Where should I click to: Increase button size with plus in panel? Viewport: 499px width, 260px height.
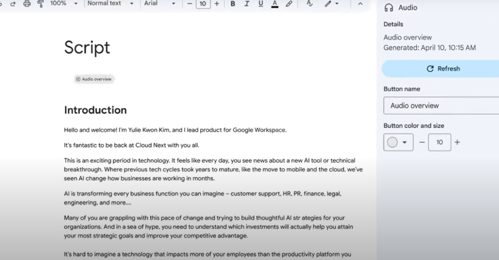(457, 142)
